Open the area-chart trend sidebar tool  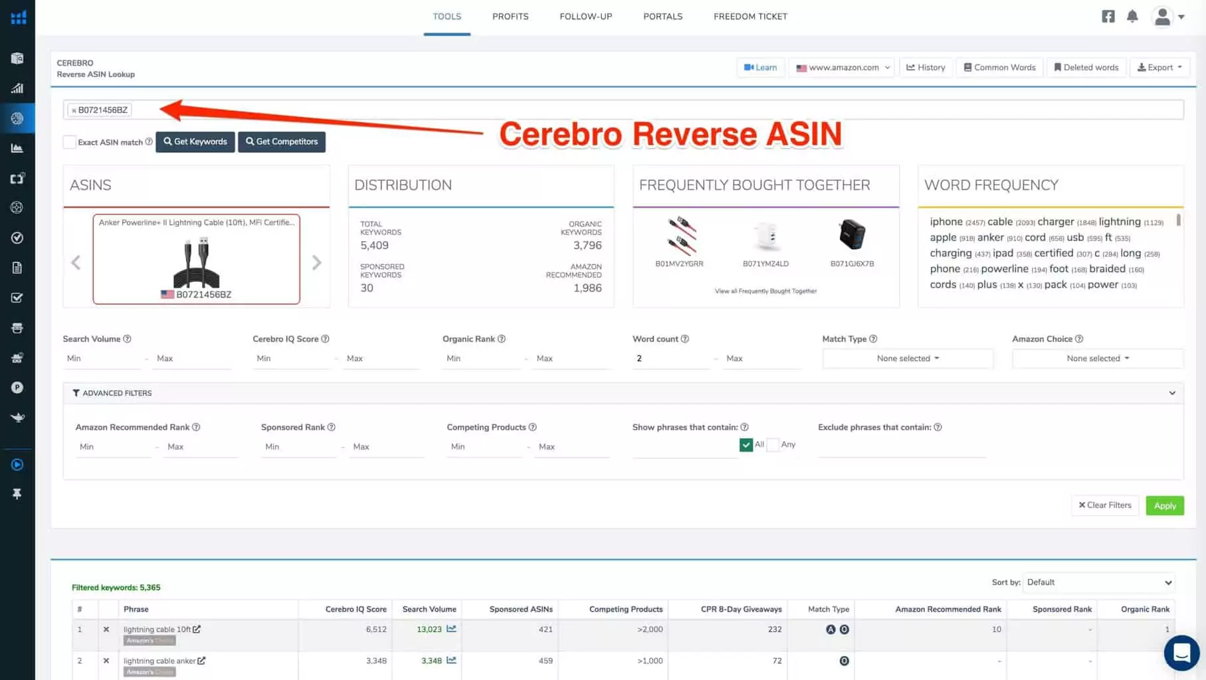(17, 148)
